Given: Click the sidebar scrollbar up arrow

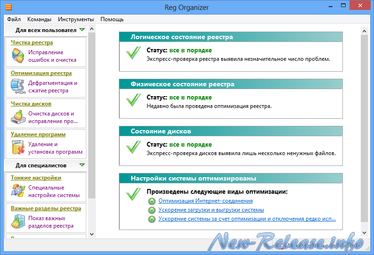Looking at the screenshot, I should point(91,29).
